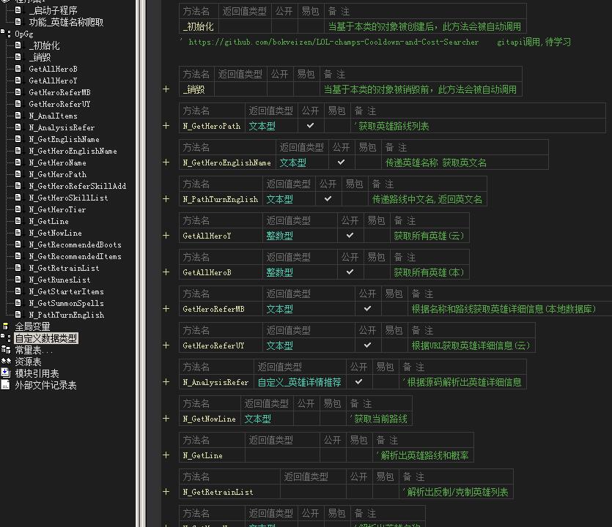Click the 常量表 icon in the sidebar

(6, 350)
